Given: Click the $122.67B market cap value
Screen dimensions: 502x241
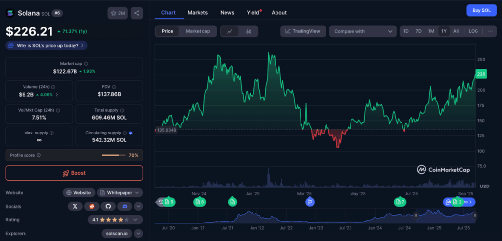Looking at the screenshot, I should point(65,71).
